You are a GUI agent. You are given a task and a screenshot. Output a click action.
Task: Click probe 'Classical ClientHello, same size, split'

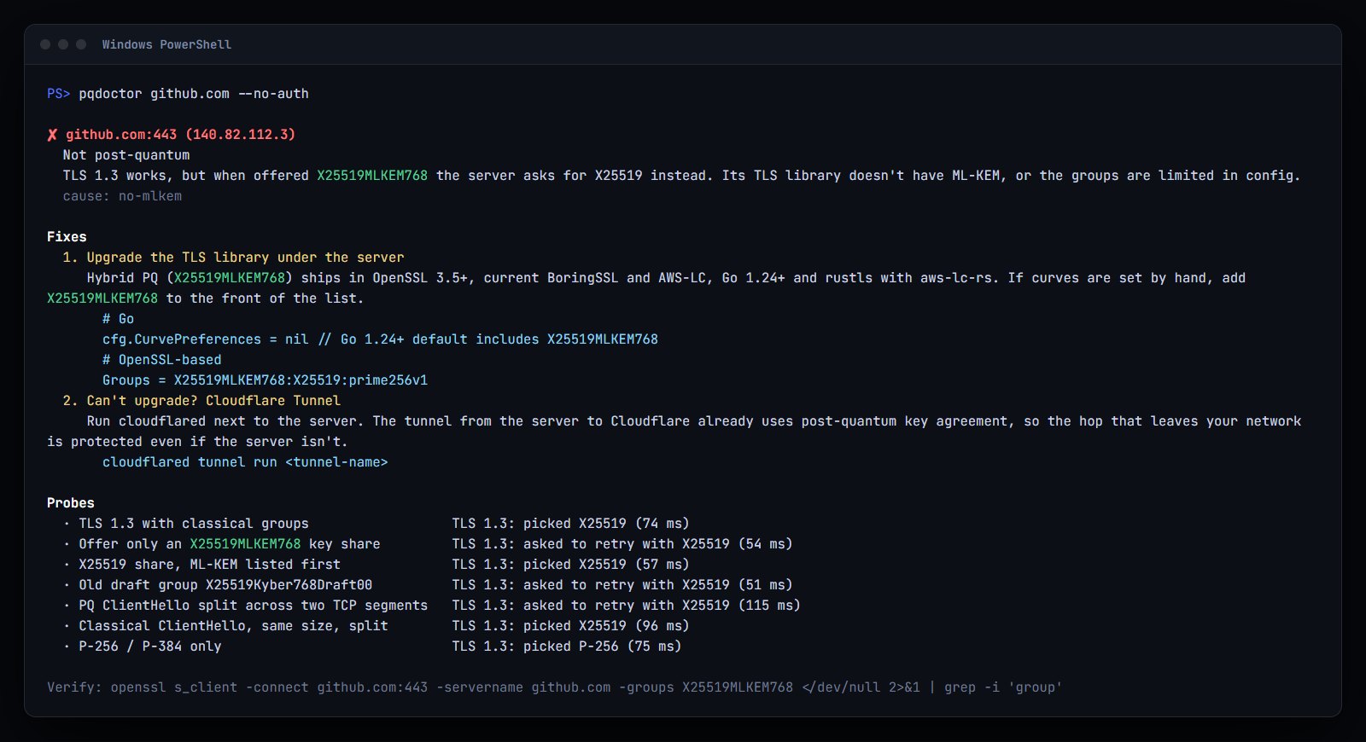[x=233, y=626]
